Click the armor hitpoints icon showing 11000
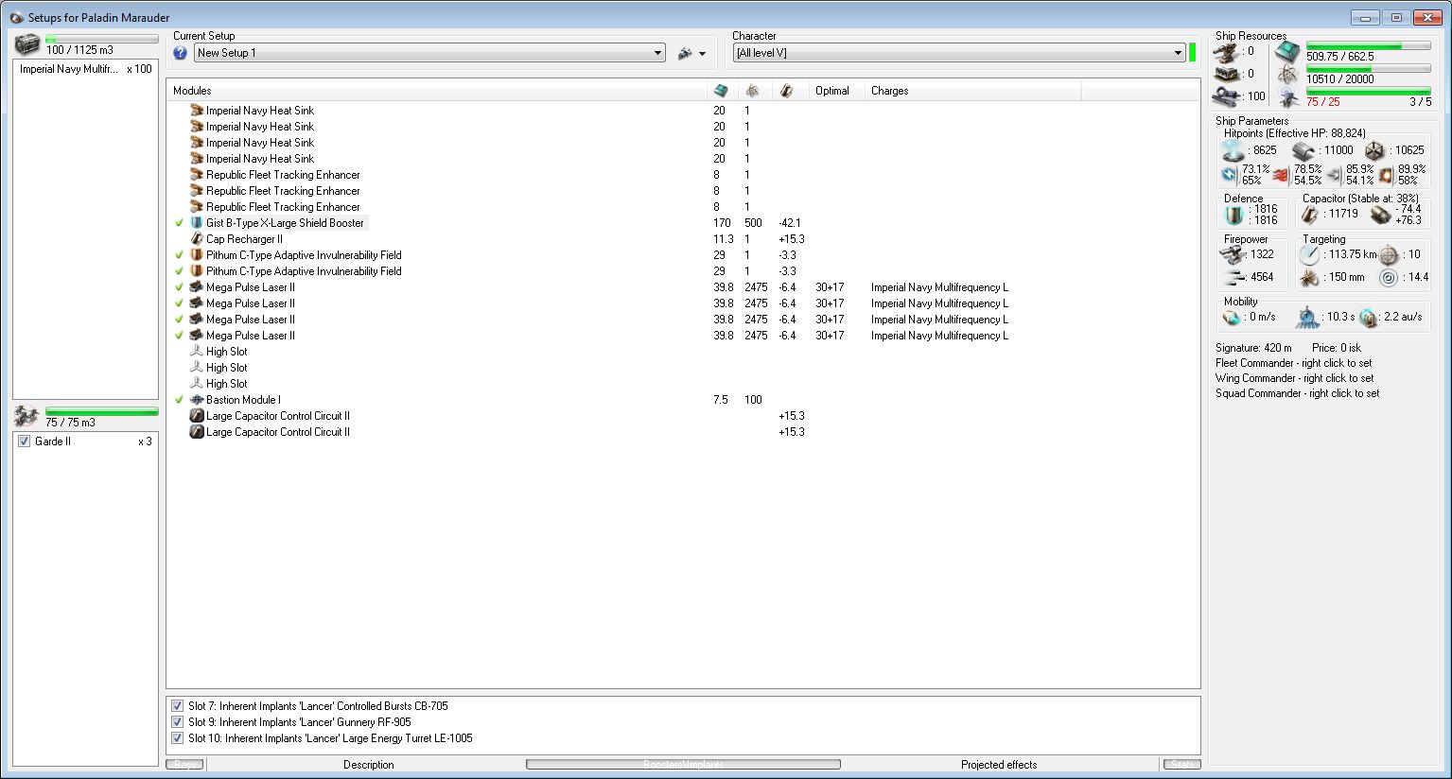This screenshot has width=1452, height=779. coord(1303,150)
